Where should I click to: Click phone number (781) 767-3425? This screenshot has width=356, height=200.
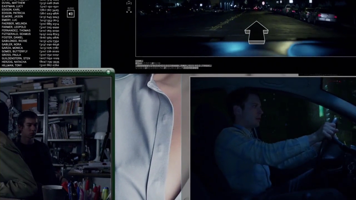pyautogui.click(x=49, y=10)
